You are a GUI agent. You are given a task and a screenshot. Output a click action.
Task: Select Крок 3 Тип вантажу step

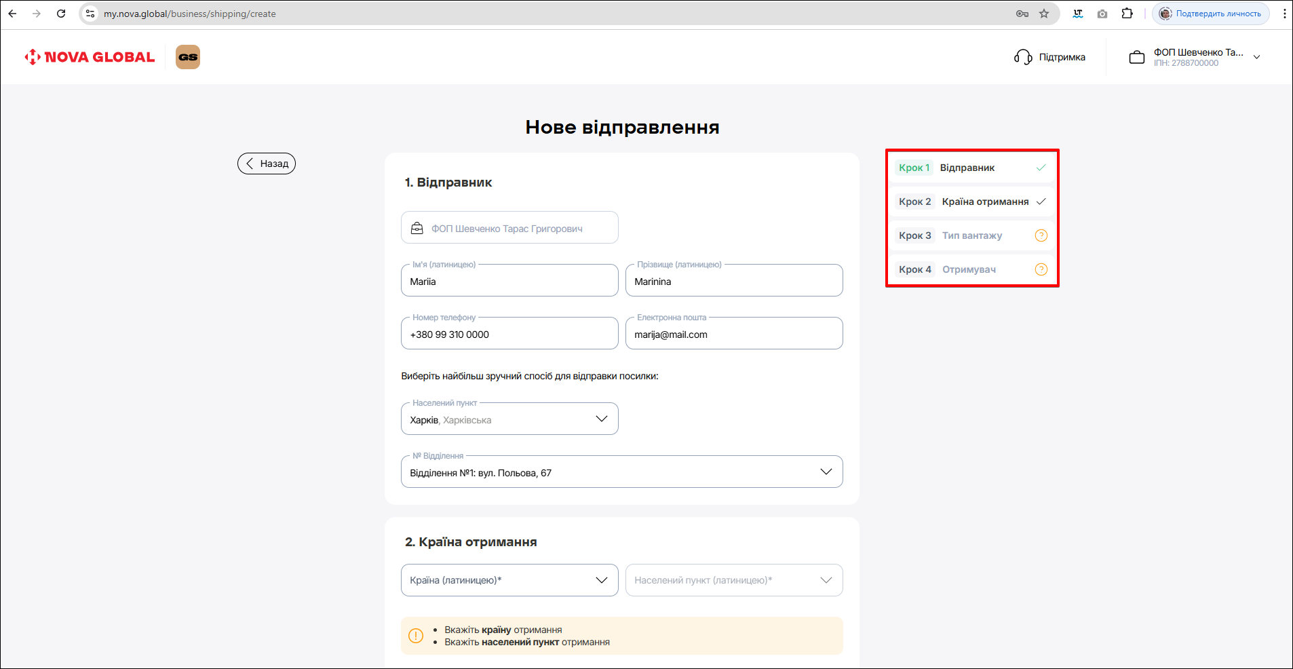[x=971, y=235]
